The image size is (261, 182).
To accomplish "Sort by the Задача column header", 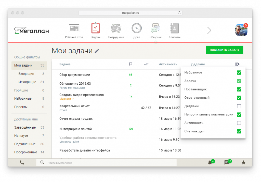I will tap(65, 64).
